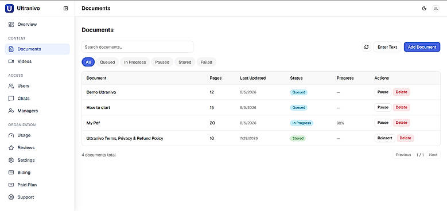Click the My Pdf document name
This screenshot has width=447, height=211.
tap(93, 123)
